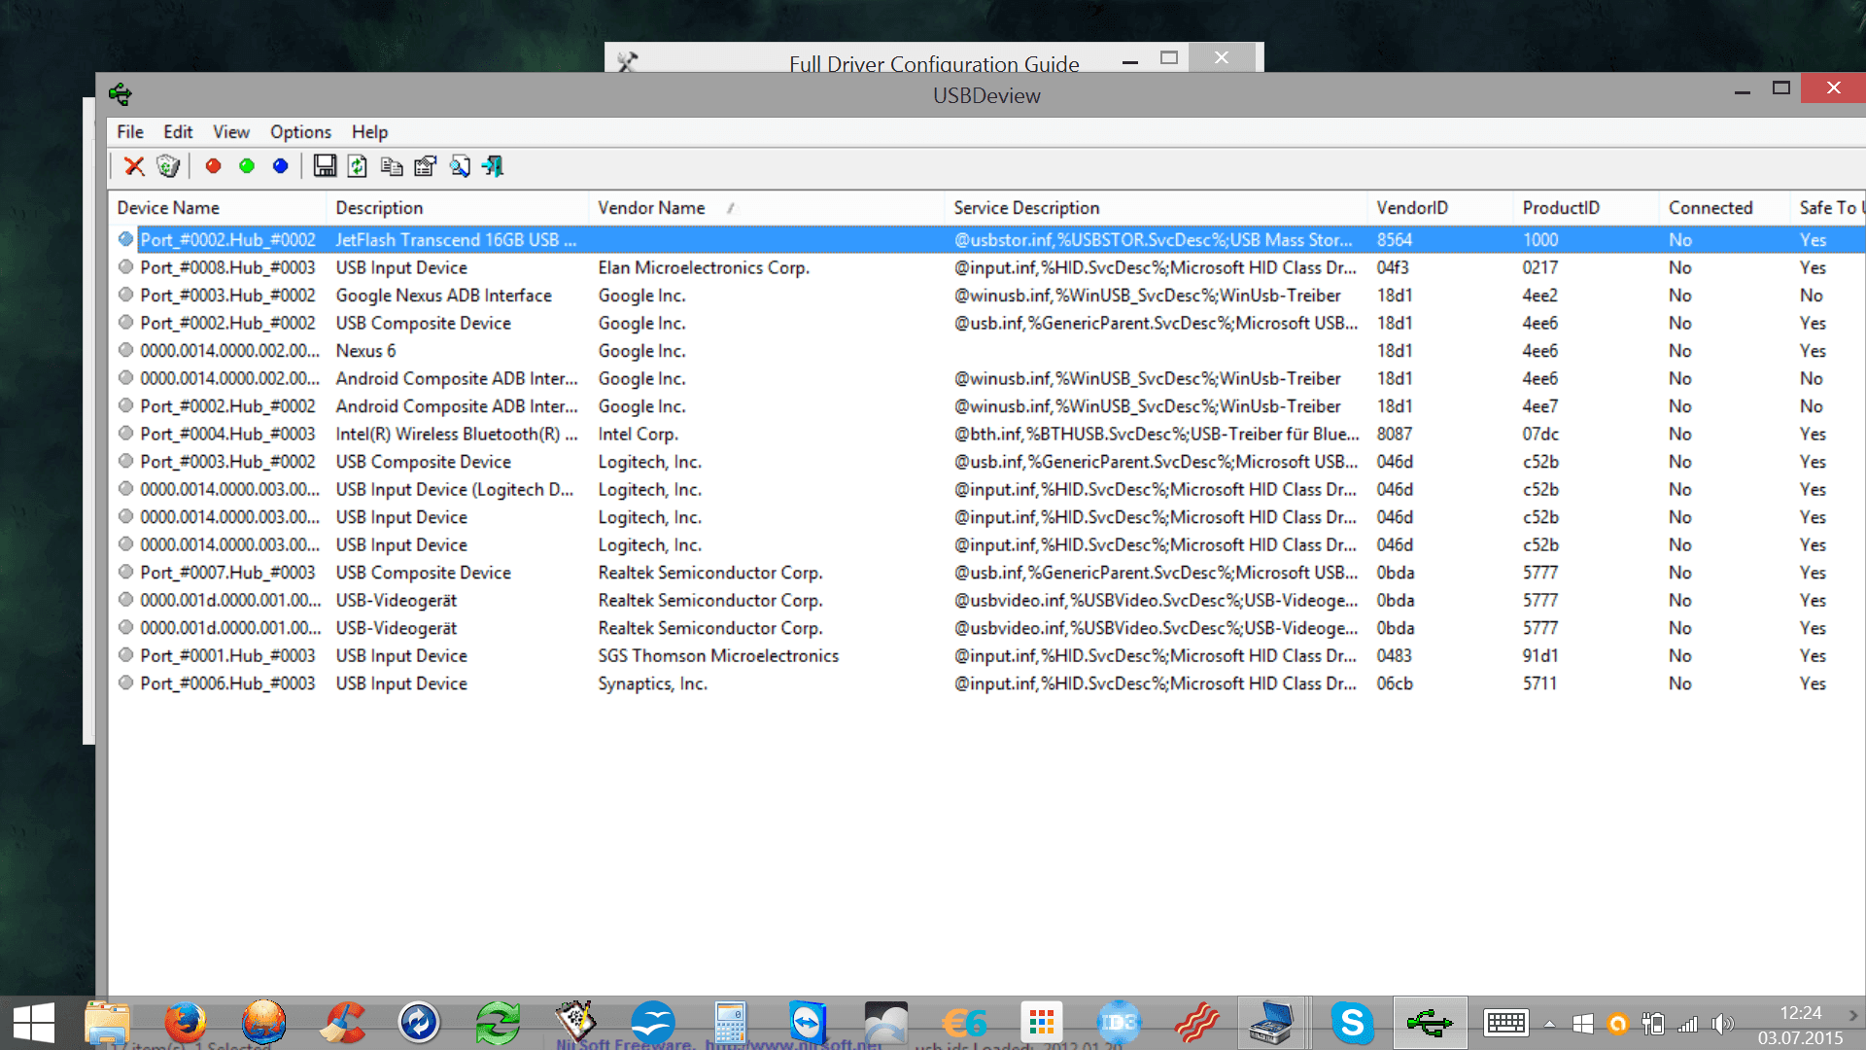
Task: Click the taskbar clock showing 12:24
Action: point(1800,1012)
